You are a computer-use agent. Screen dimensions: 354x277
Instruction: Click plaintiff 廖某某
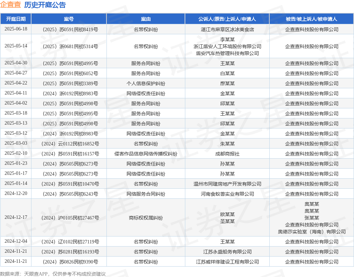click(227, 83)
